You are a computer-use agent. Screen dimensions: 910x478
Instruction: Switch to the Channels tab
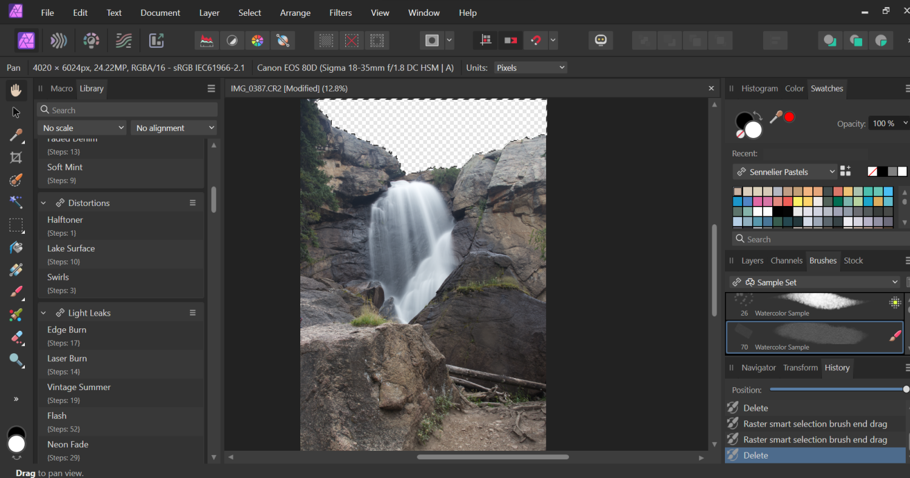pyautogui.click(x=786, y=261)
